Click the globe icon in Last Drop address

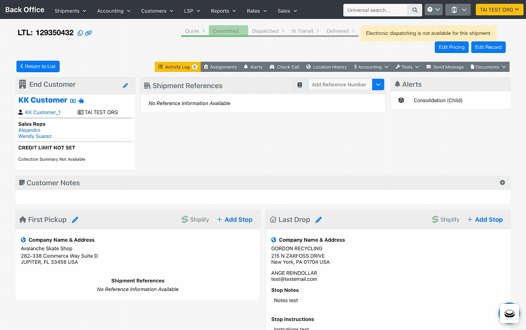point(274,240)
